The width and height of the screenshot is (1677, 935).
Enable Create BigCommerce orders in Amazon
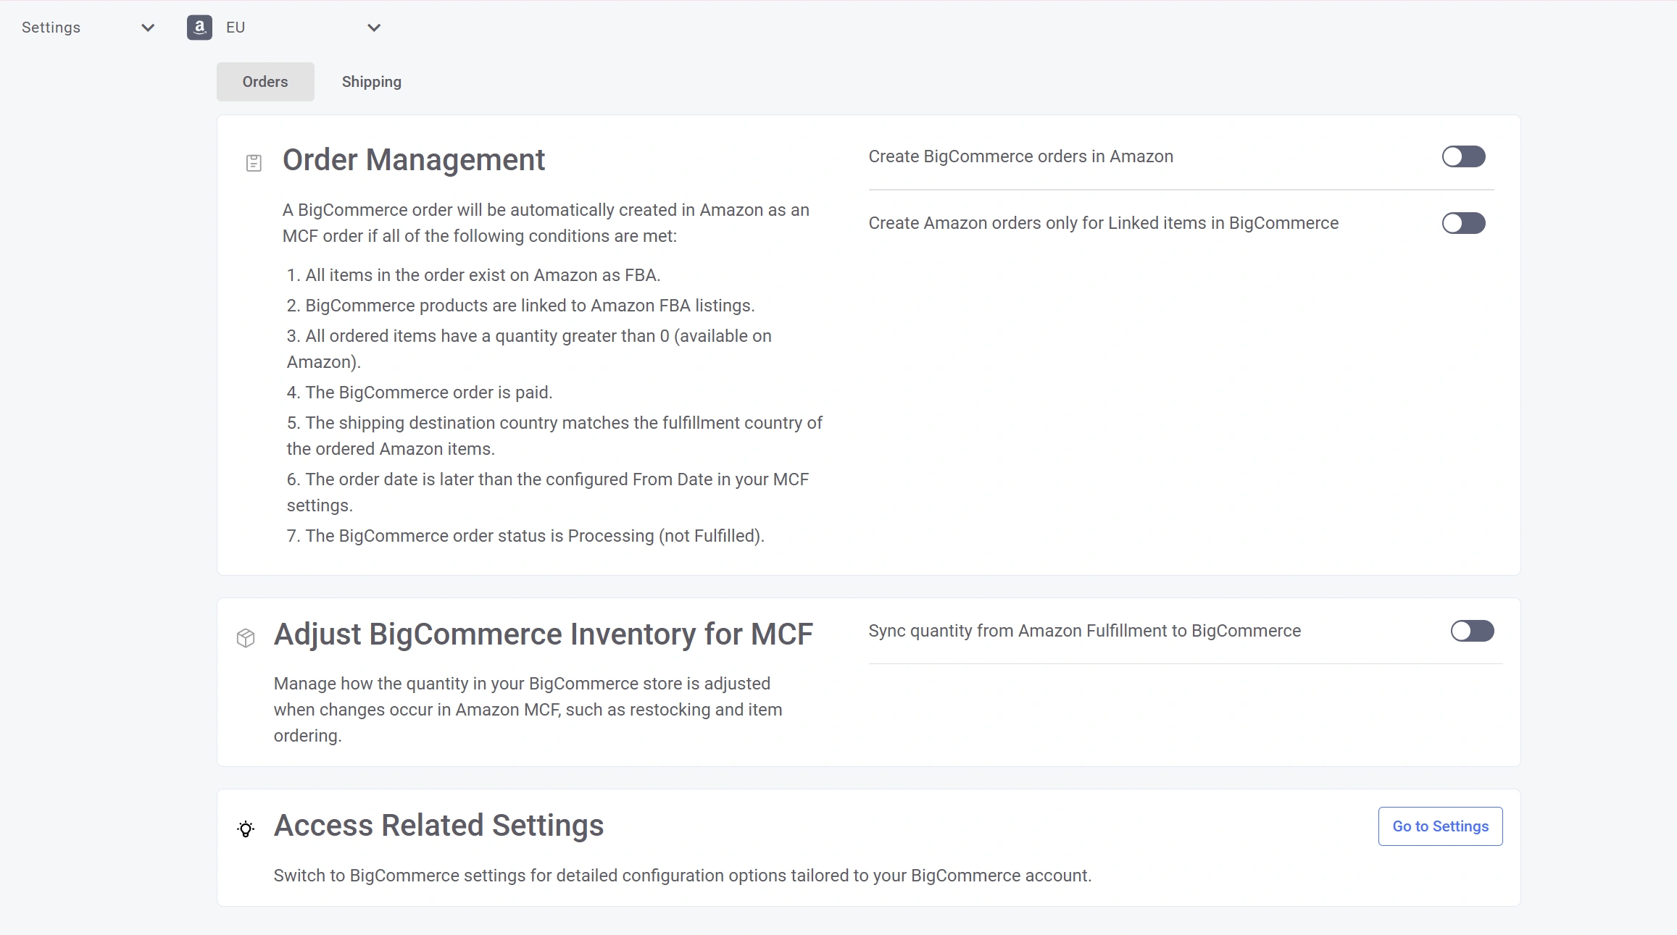(1463, 156)
